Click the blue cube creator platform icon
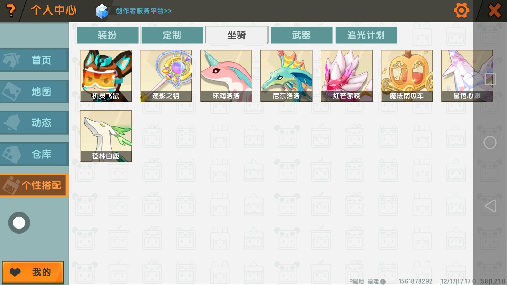 click(x=102, y=11)
